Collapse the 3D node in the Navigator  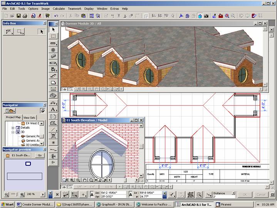pos(13,132)
